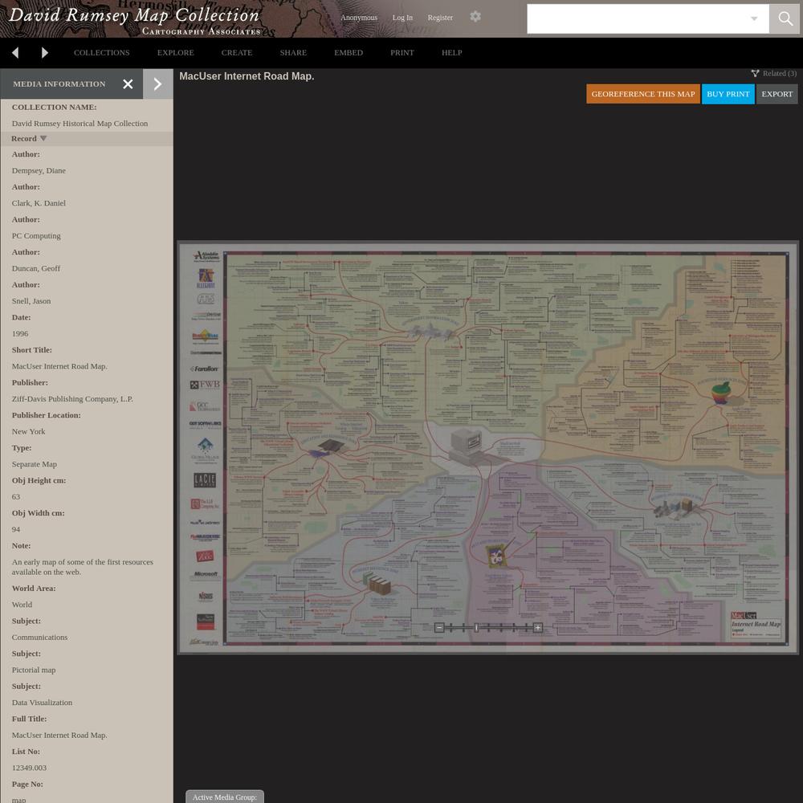This screenshot has width=803, height=803.
Task: Select publisher Ziff-Davis Publishing Company, L.P.
Action: 72,399
